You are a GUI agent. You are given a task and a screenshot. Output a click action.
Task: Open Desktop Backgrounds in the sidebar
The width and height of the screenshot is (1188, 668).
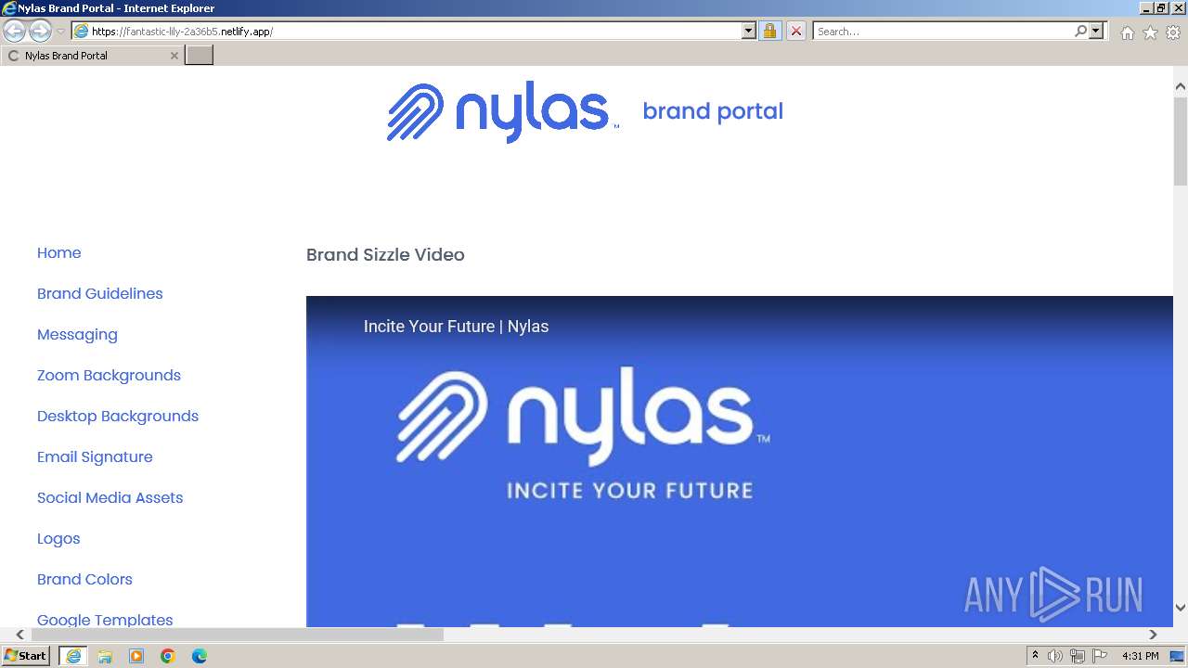coord(118,417)
